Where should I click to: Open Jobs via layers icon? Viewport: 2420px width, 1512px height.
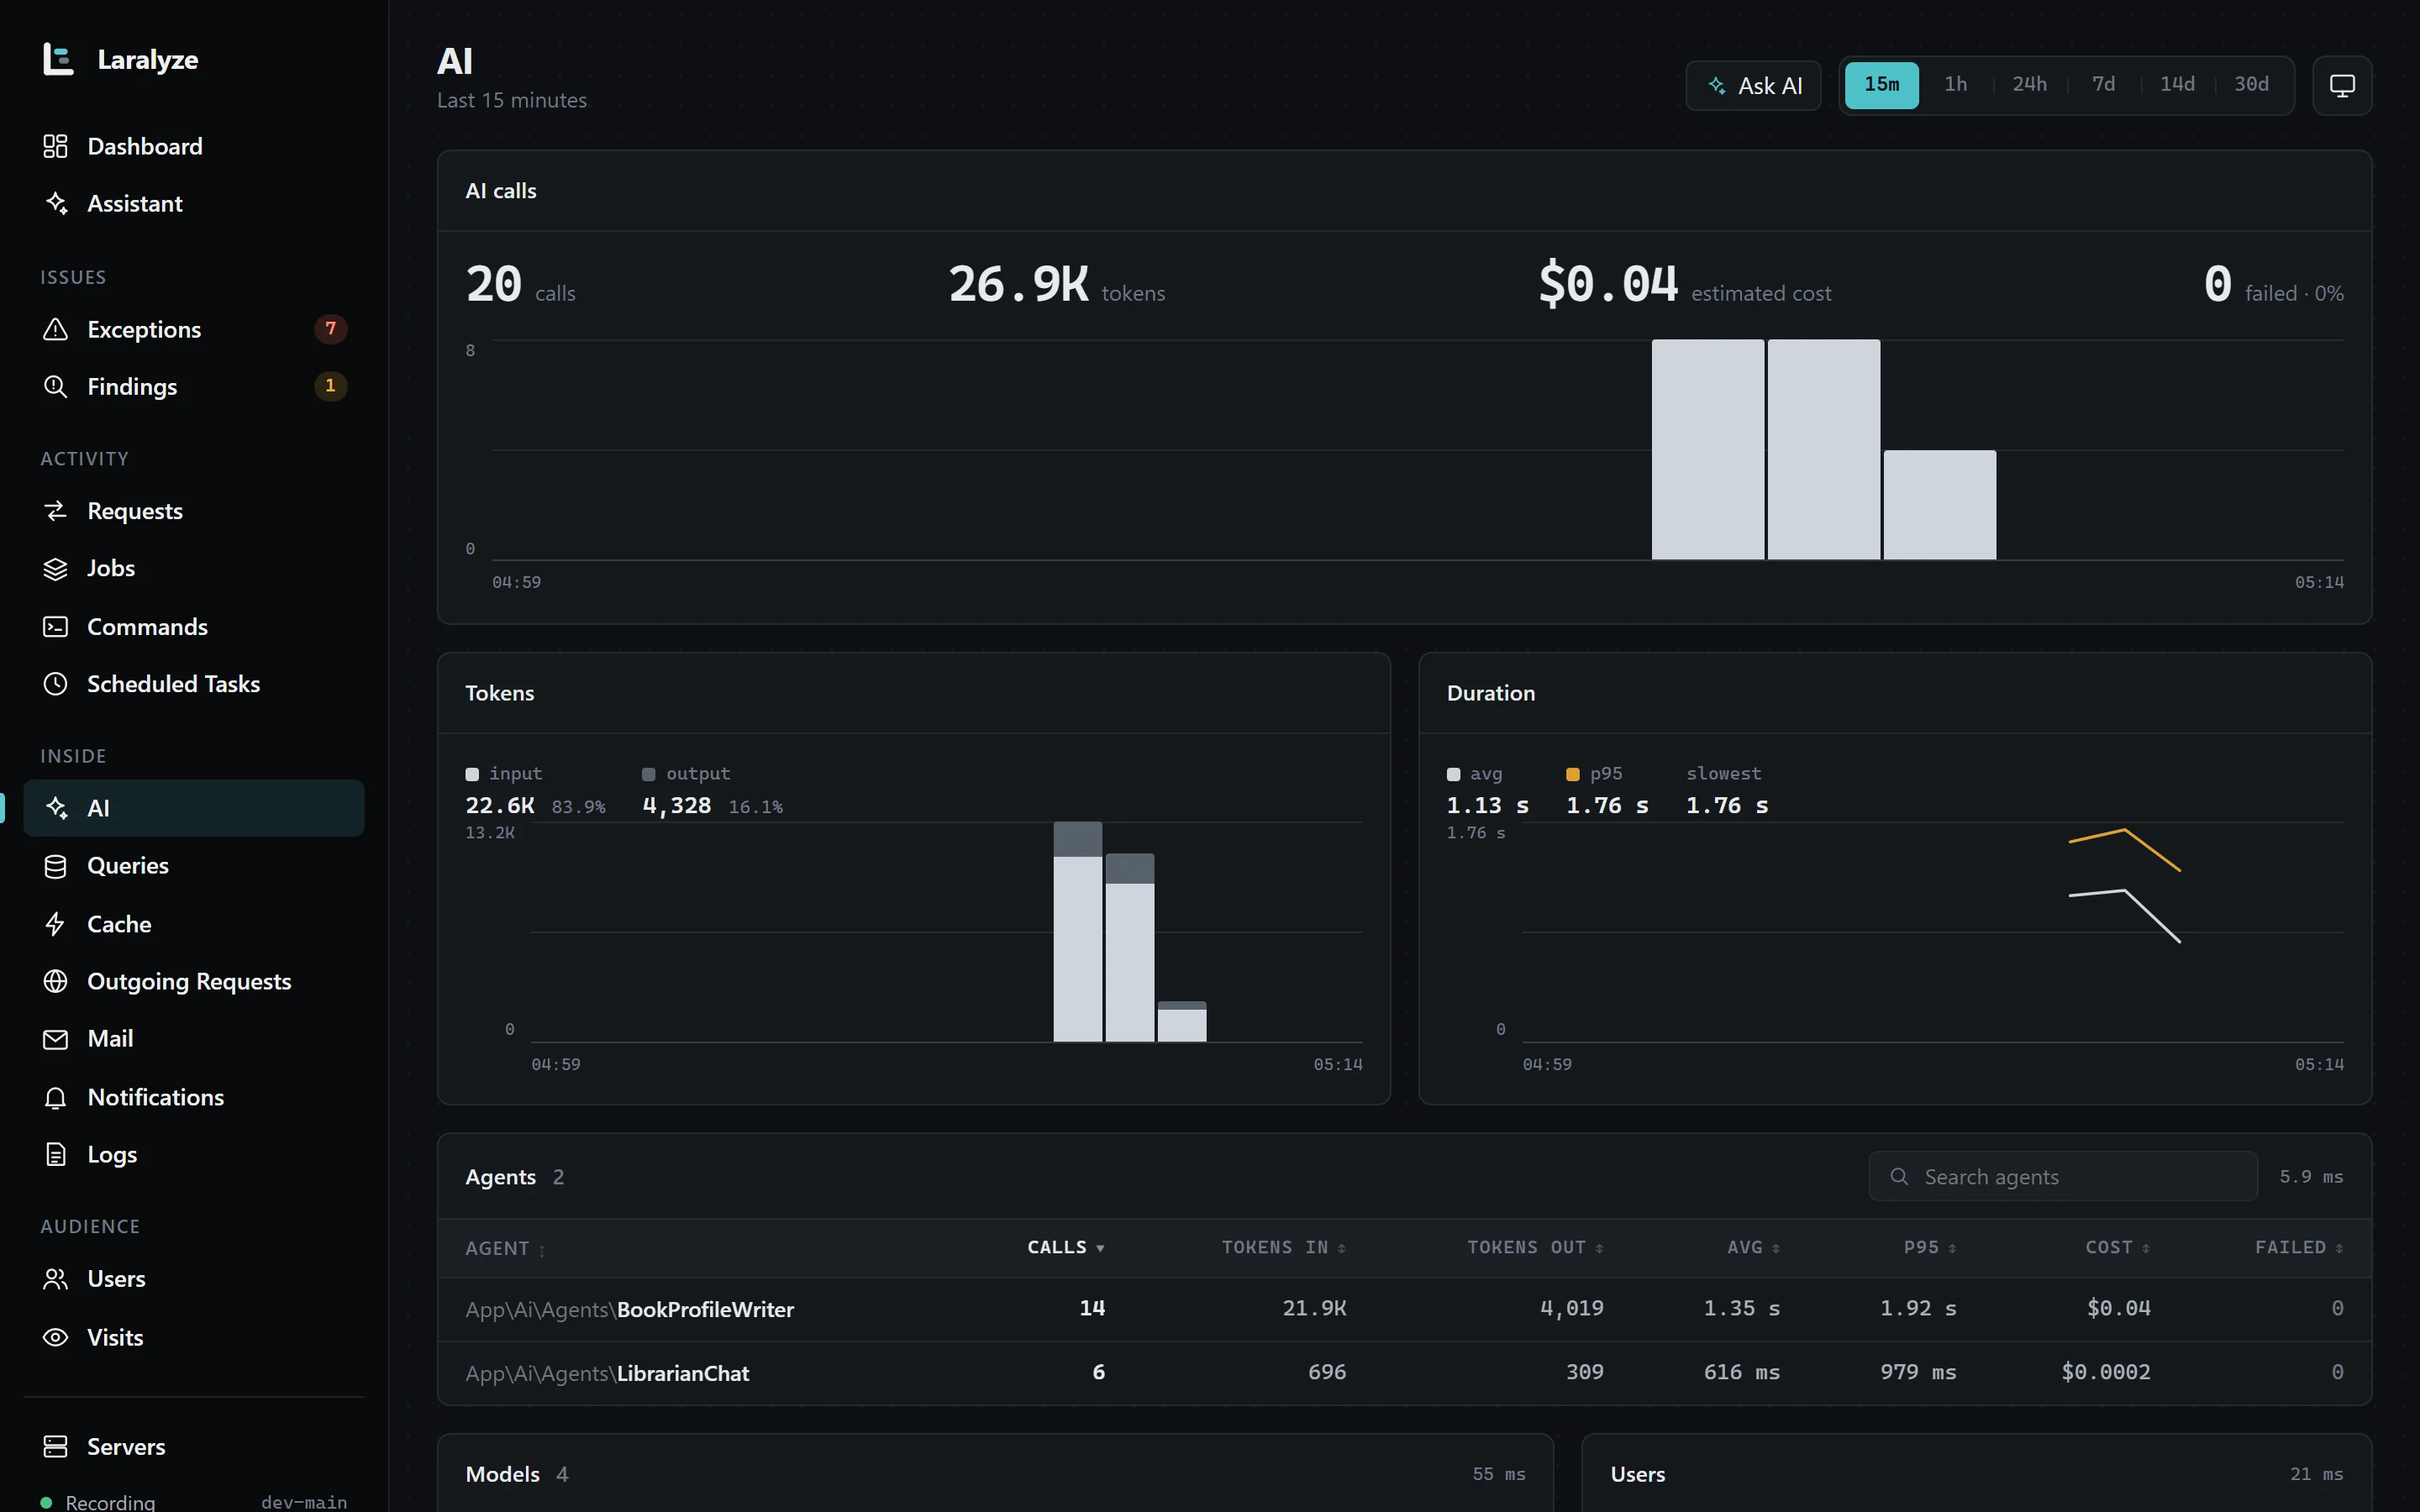[55, 568]
